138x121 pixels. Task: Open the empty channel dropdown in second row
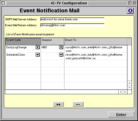[x=61, y=55]
